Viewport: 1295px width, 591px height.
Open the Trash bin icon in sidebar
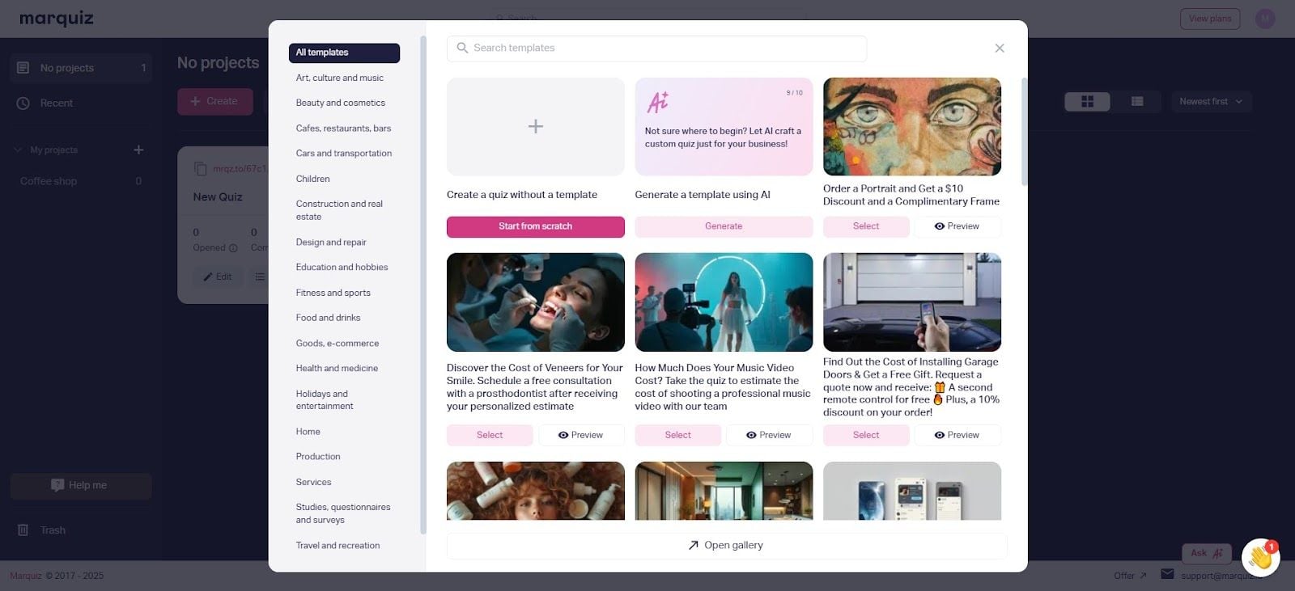[23, 530]
